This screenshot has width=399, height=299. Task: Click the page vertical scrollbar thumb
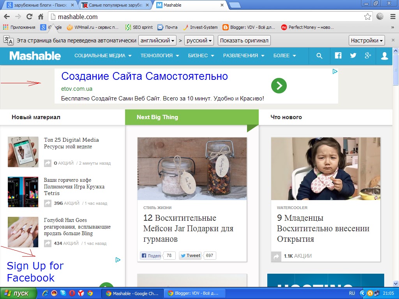pos(395,70)
